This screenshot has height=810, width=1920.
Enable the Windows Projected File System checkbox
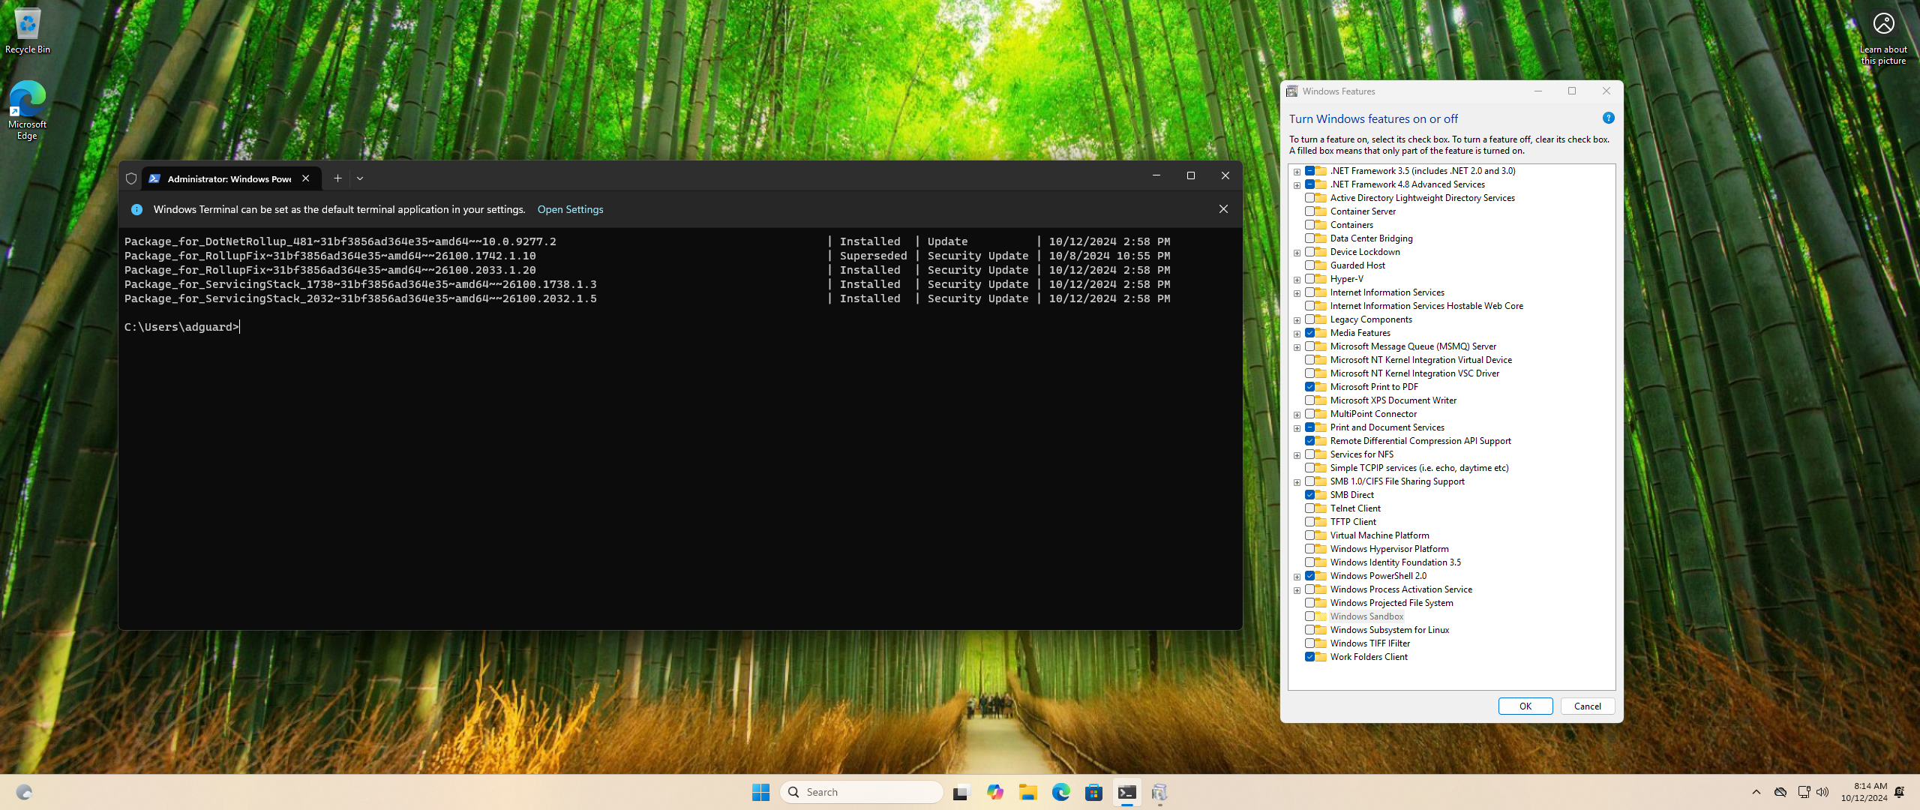click(x=1309, y=603)
